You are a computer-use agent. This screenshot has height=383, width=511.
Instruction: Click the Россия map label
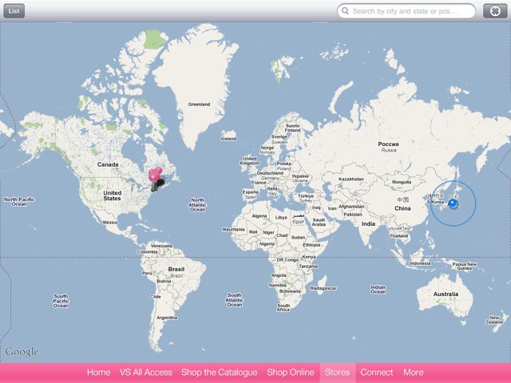[388, 144]
